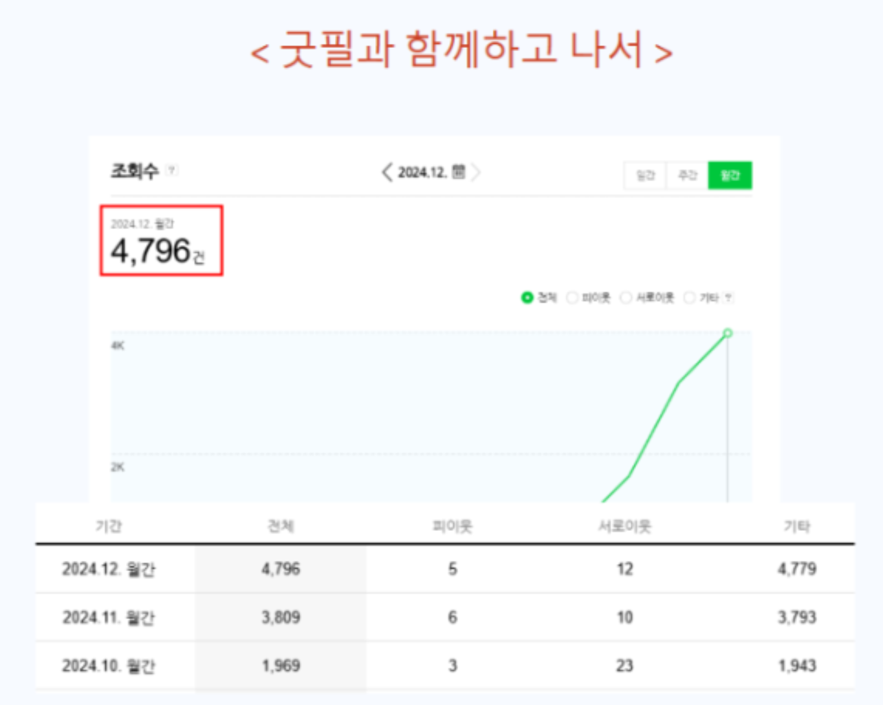This screenshot has height=705, width=883.
Task: Click the 2024.11. 월간 table row
Action: 109,618
